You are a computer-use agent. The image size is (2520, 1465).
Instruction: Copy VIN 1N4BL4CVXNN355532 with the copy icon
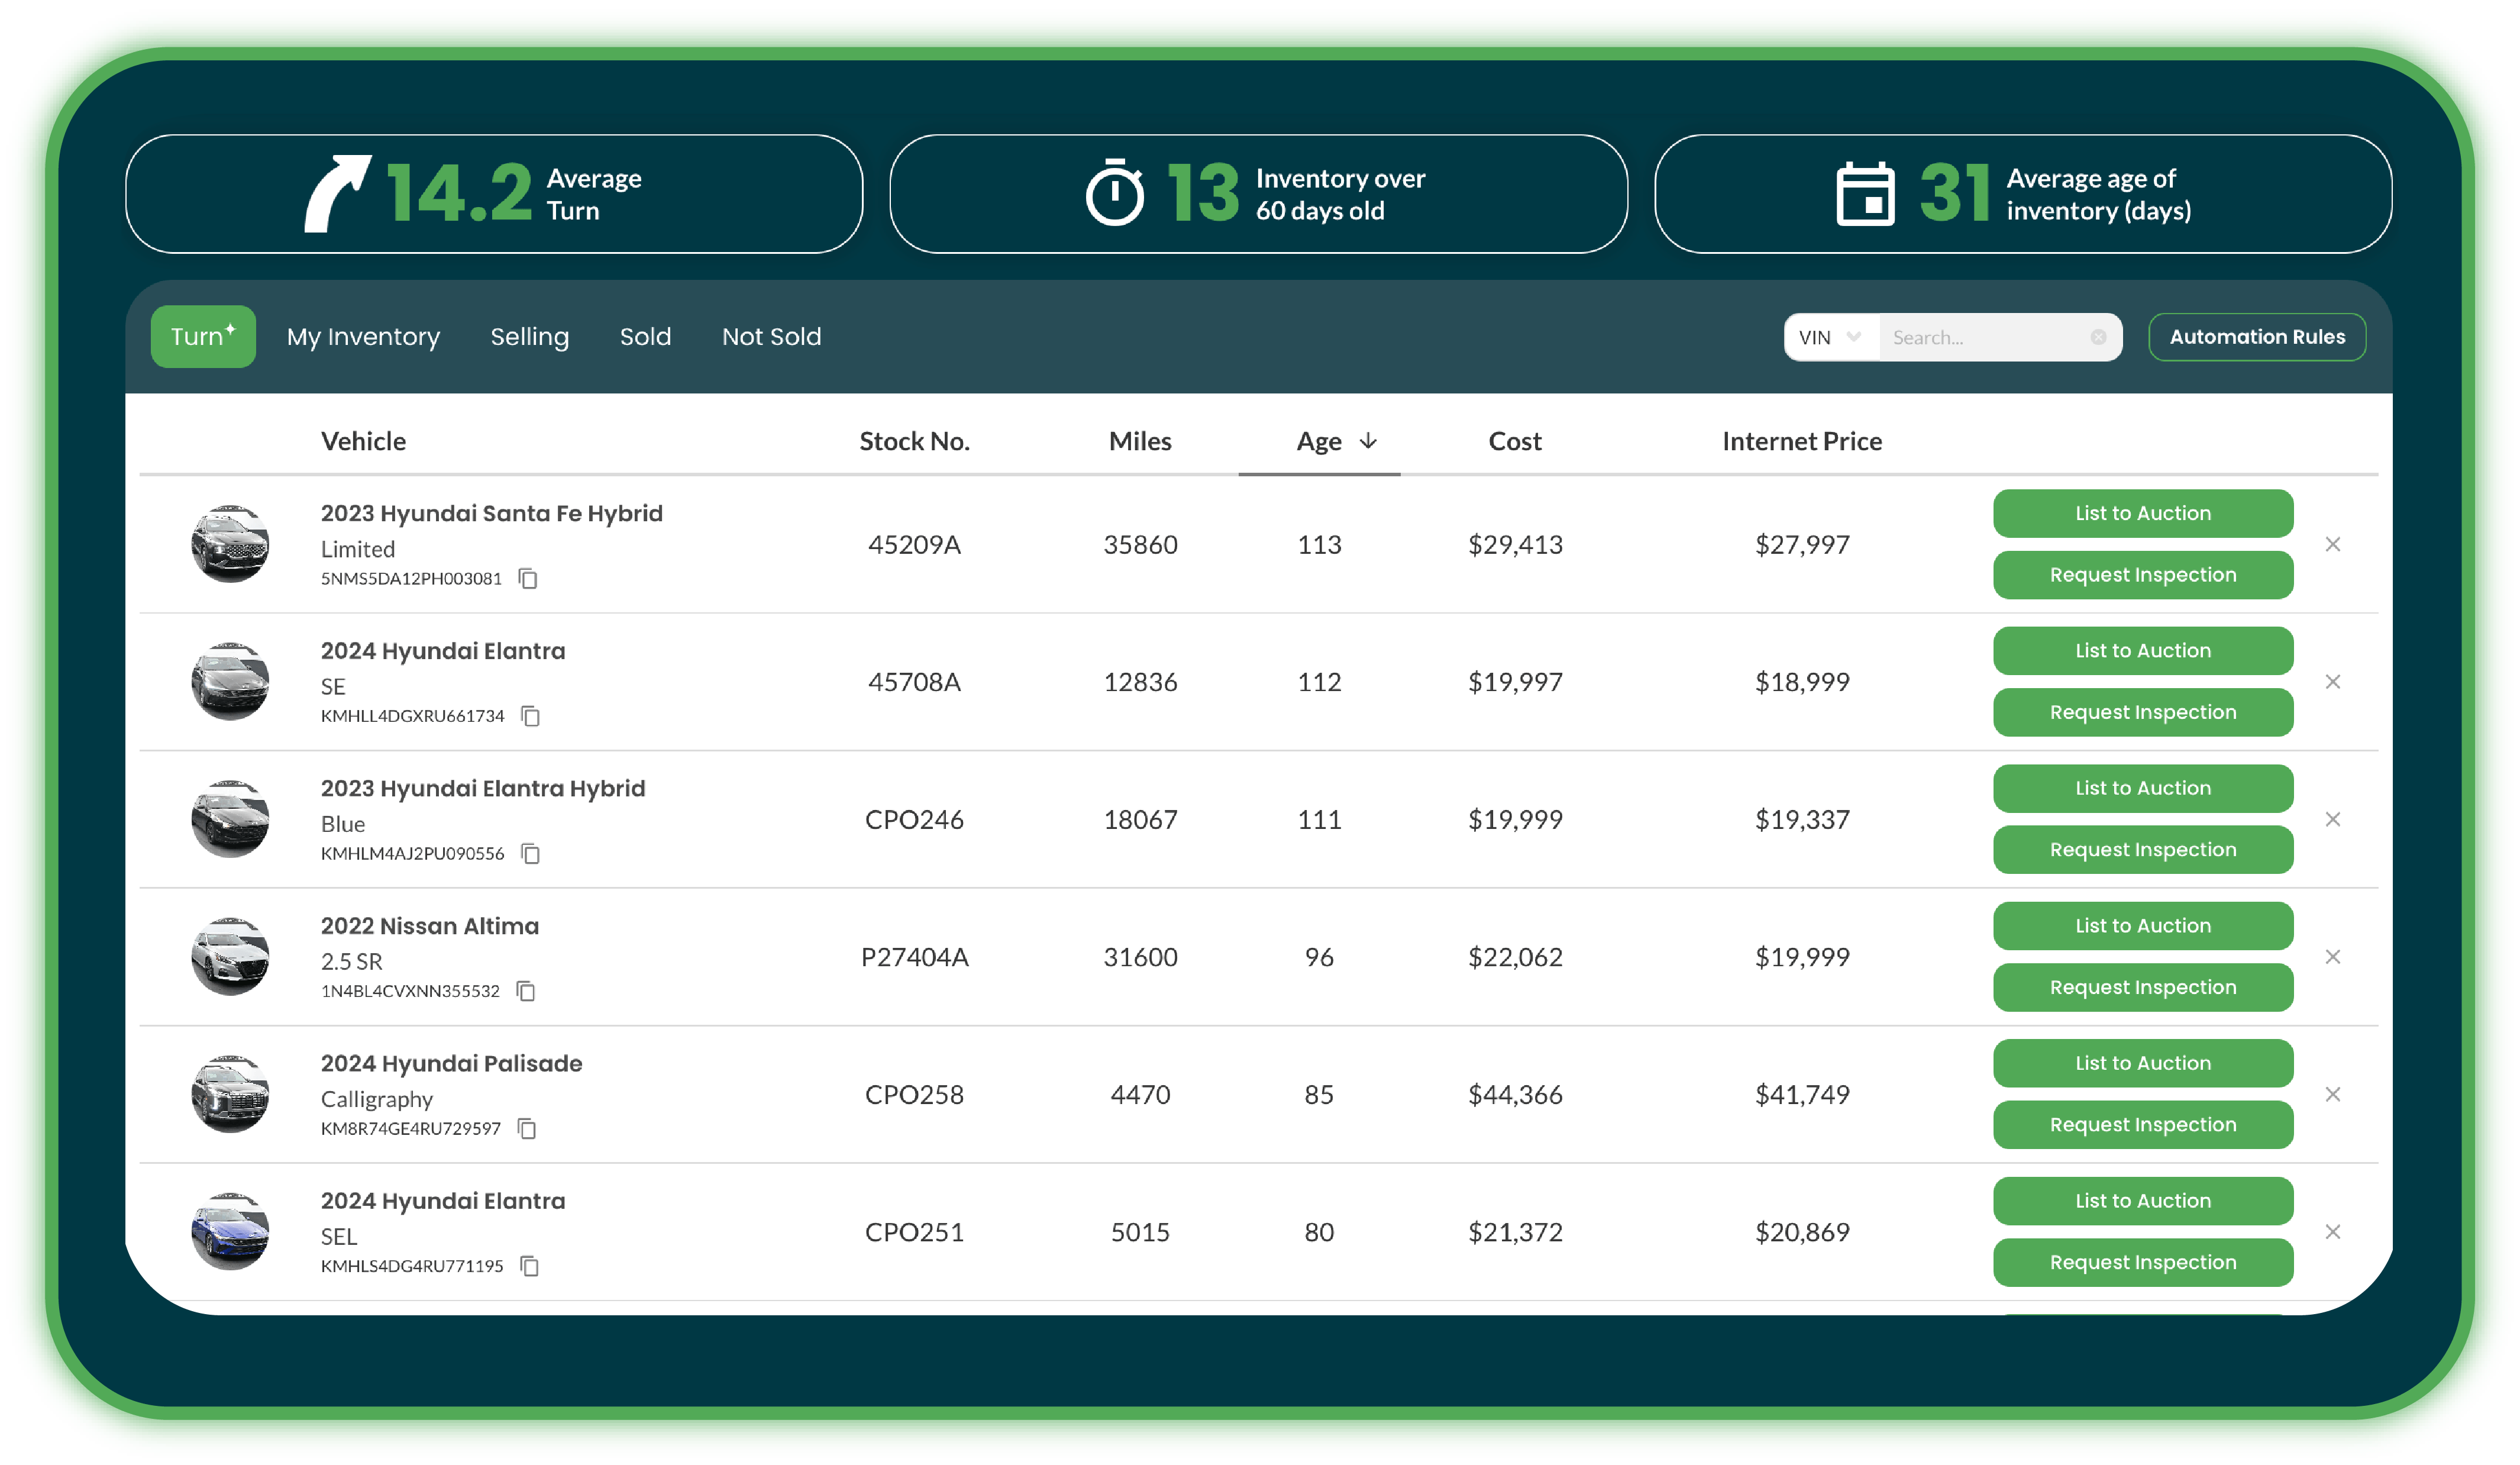[526, 991]
